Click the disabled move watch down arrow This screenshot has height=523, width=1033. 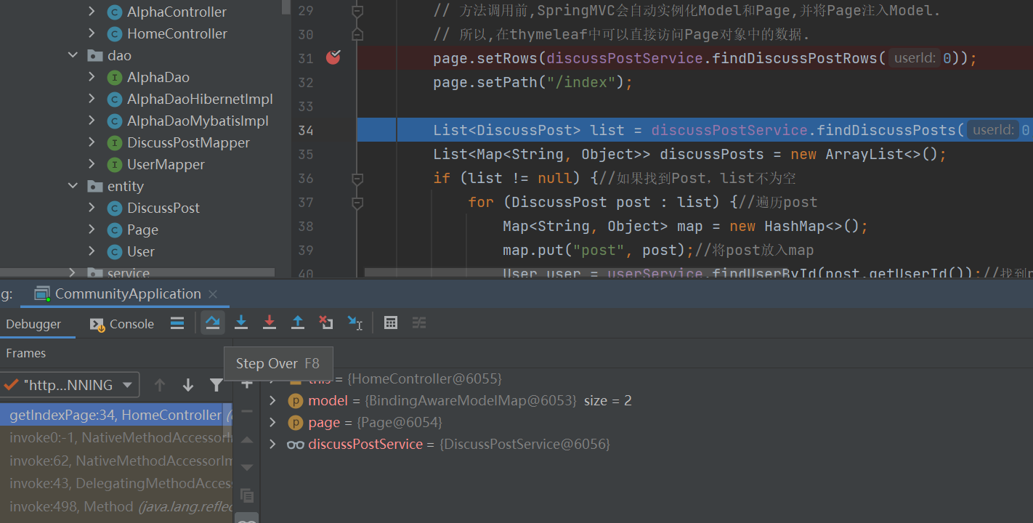[x=247, y=467]
